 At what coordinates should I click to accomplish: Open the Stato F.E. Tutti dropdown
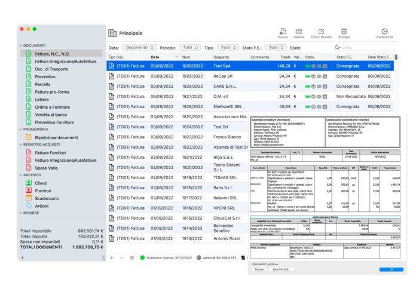(276, 47)
